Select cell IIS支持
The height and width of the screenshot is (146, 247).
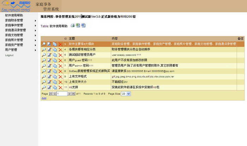[x=73, y=87]
